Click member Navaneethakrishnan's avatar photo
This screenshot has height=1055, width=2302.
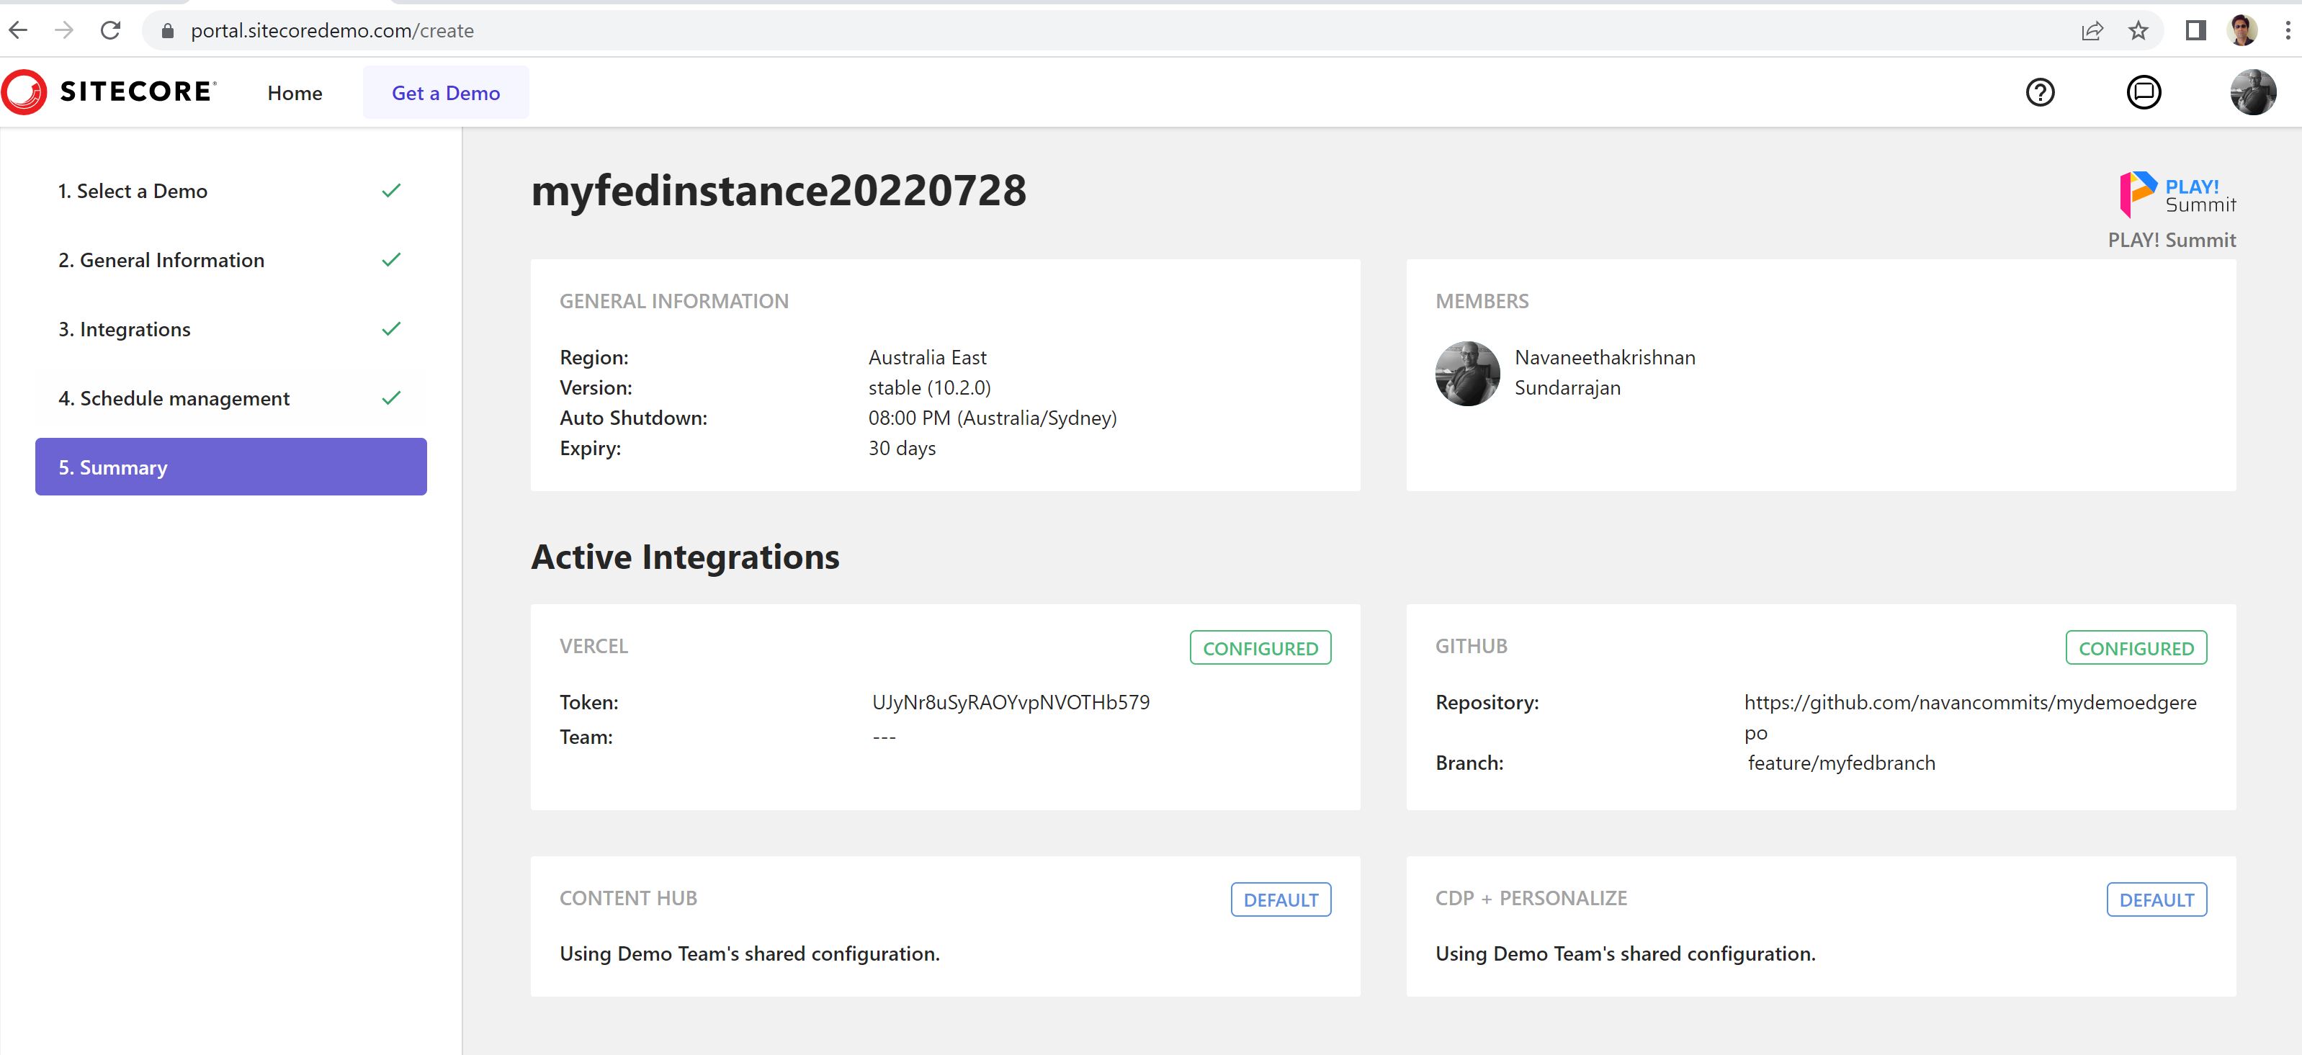(x=1467, y=374)
